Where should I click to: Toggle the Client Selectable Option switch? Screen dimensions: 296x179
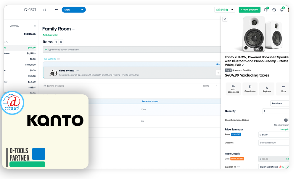click(286, 120)
